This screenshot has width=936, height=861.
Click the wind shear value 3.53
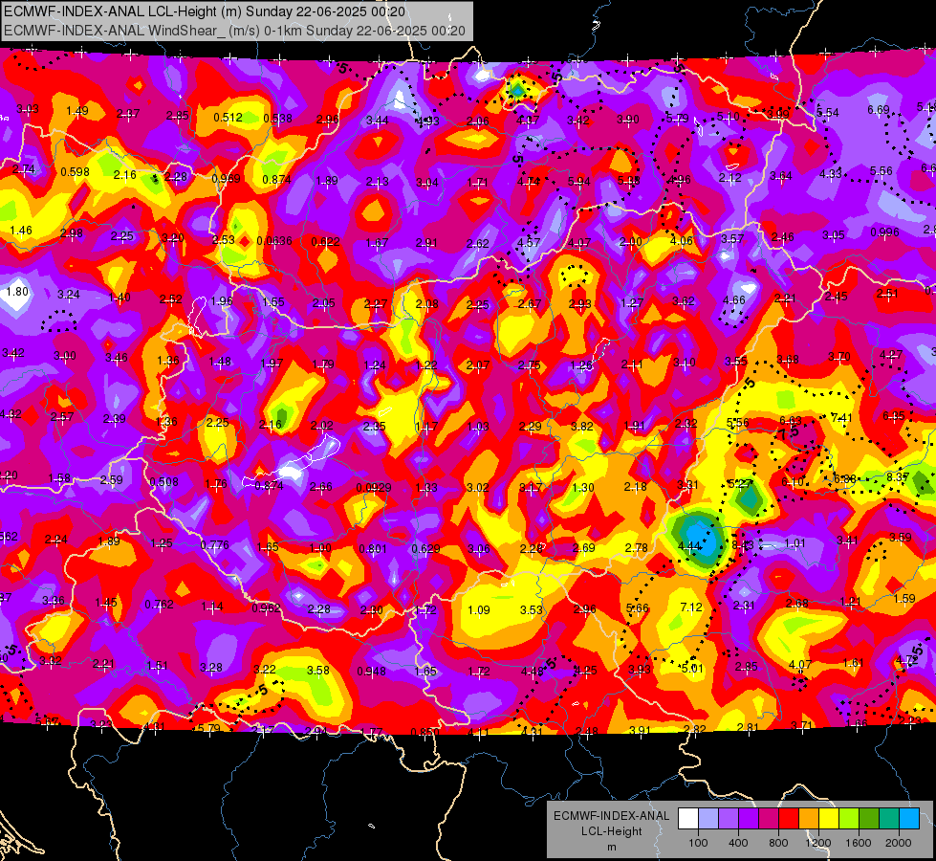tap(532, 609)
